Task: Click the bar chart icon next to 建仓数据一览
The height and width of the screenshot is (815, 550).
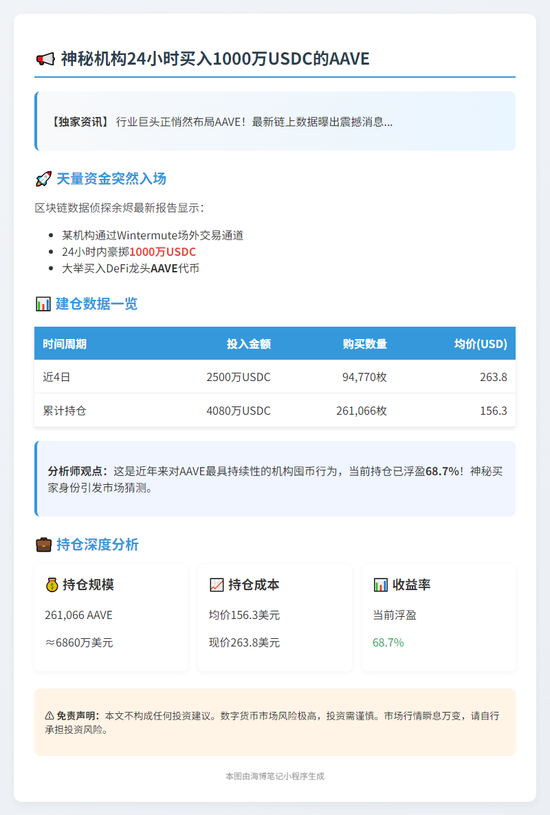Action: click(43, 303)
